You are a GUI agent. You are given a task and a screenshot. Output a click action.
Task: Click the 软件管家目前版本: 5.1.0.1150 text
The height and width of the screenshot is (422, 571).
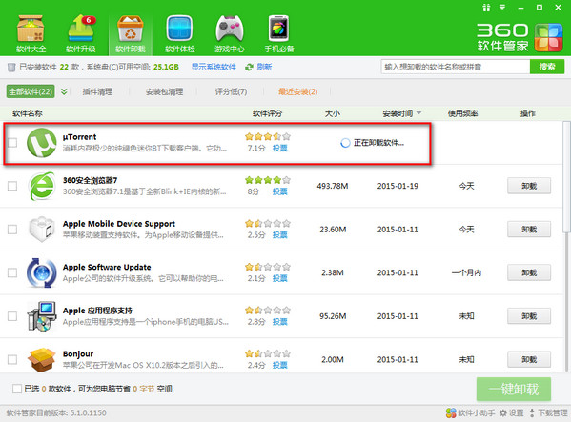(56, 412)
